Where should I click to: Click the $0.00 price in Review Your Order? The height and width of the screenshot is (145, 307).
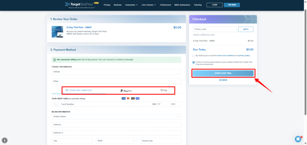pos(177,27)
